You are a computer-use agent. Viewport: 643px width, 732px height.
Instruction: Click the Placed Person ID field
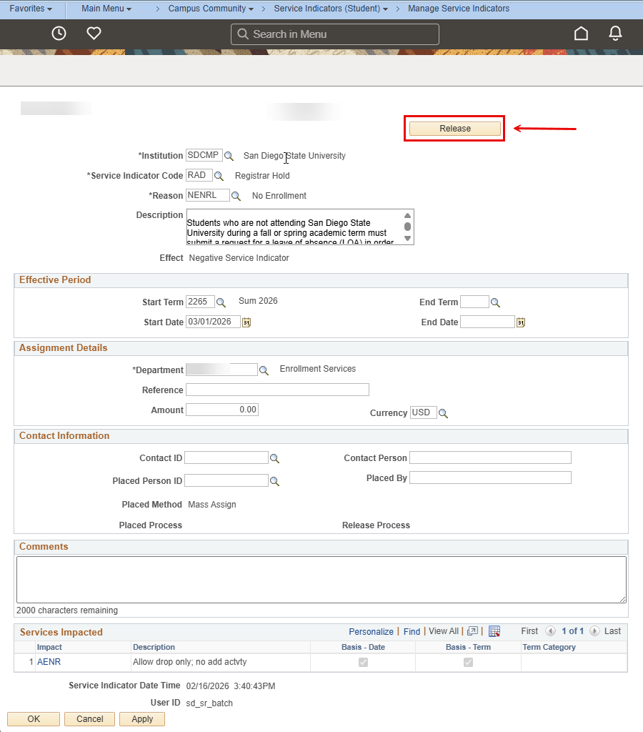click(226, 480)
